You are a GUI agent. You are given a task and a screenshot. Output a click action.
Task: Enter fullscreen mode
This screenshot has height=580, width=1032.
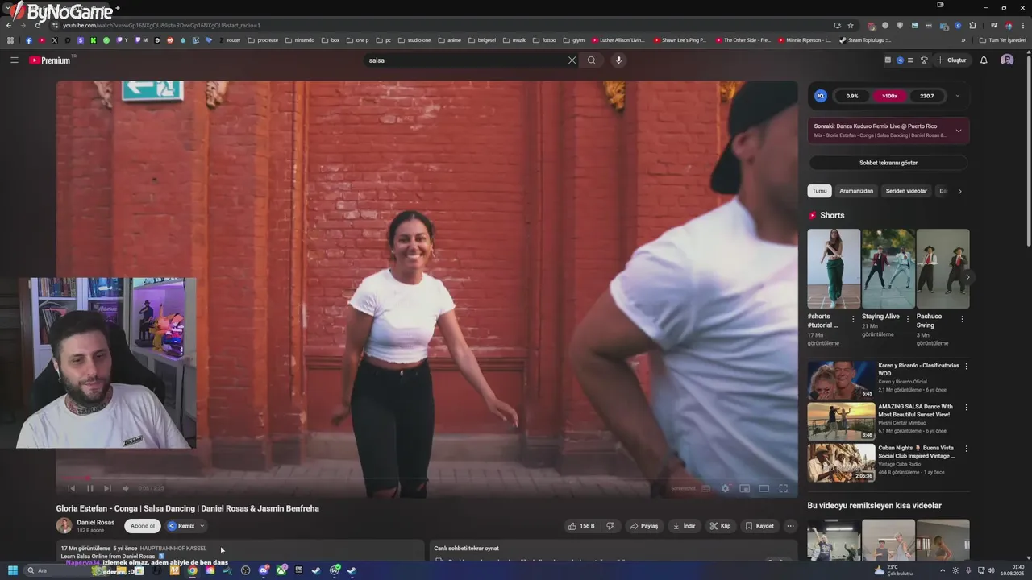point(783,488)
